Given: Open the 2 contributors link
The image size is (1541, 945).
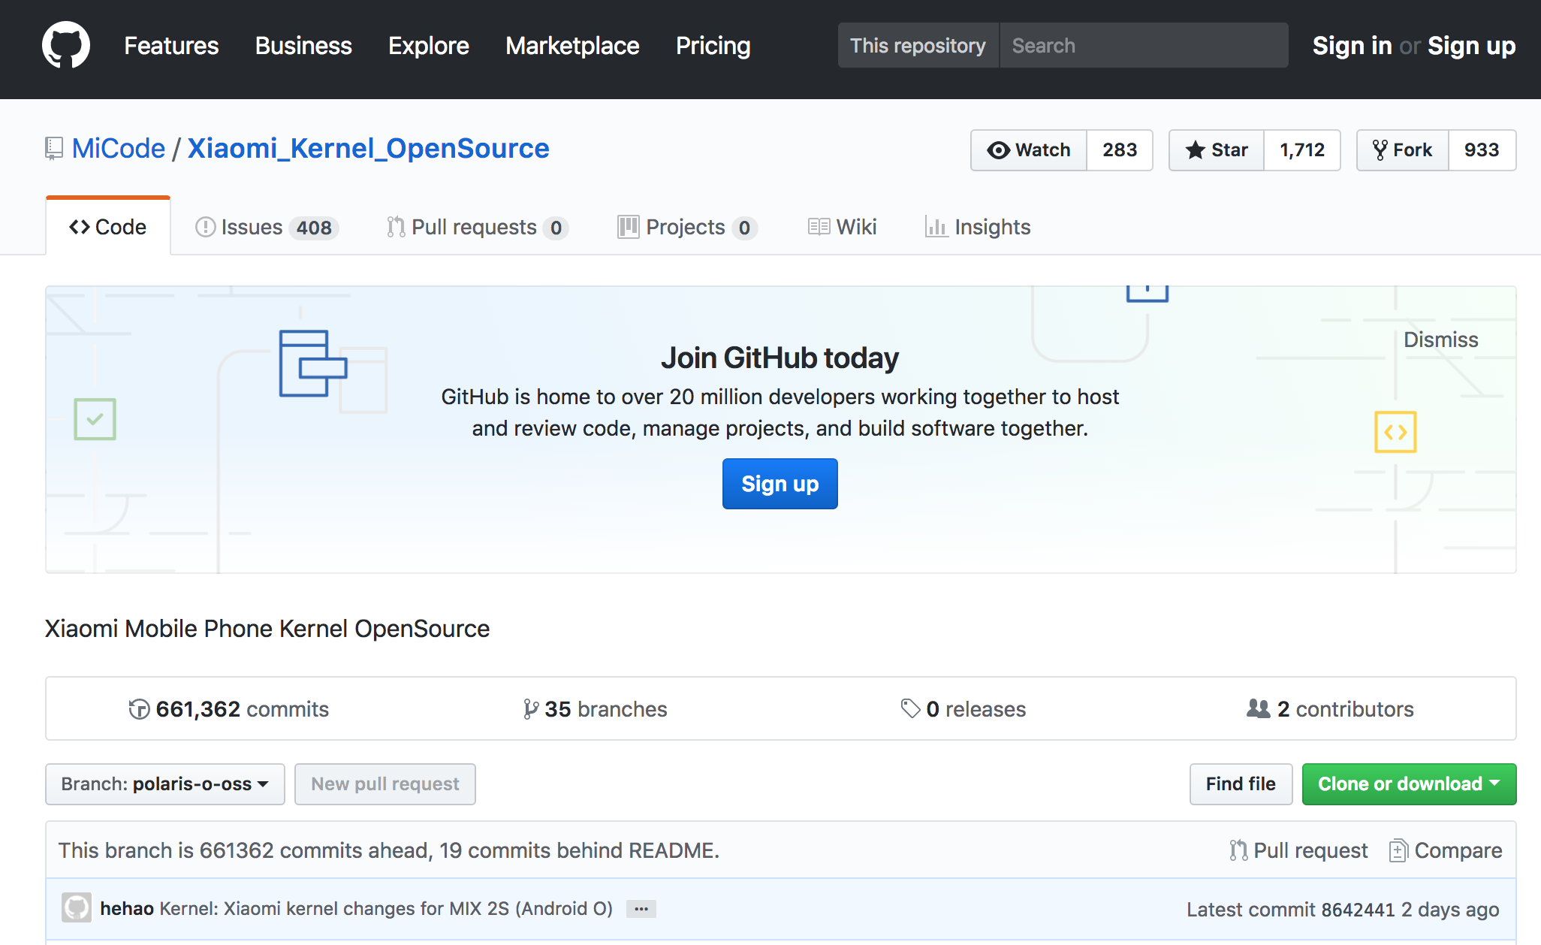Looking at the screenshot, I should point(1330,709).
